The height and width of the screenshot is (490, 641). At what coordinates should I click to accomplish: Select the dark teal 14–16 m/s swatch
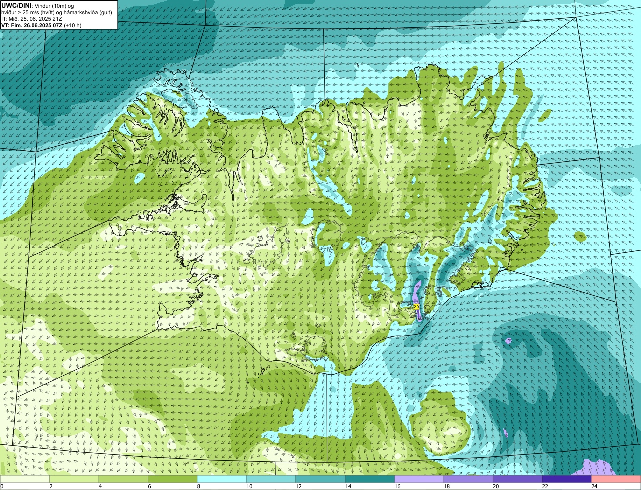370,479
